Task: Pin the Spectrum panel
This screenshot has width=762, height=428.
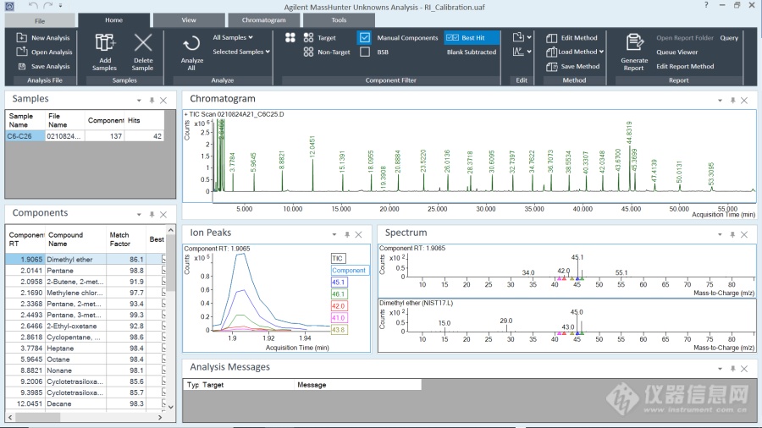Action: click(732, 234)
